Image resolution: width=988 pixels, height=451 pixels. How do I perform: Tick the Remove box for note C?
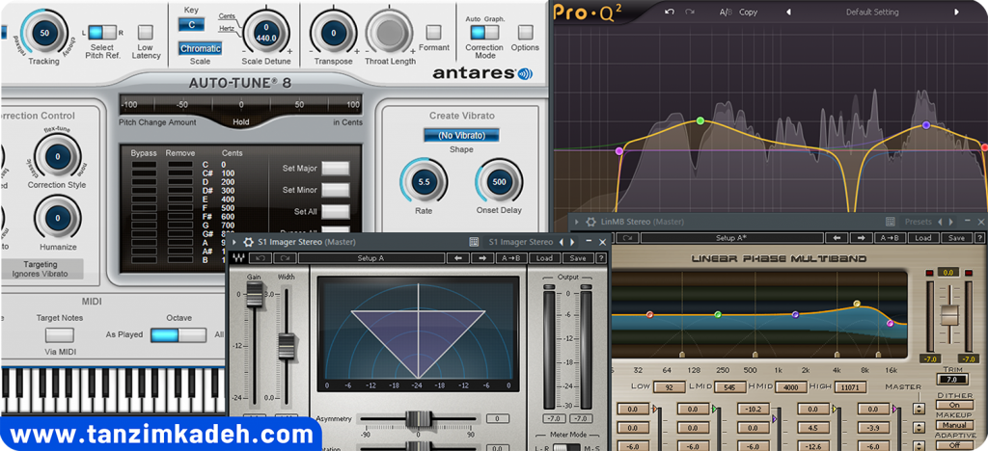[180, 164]
